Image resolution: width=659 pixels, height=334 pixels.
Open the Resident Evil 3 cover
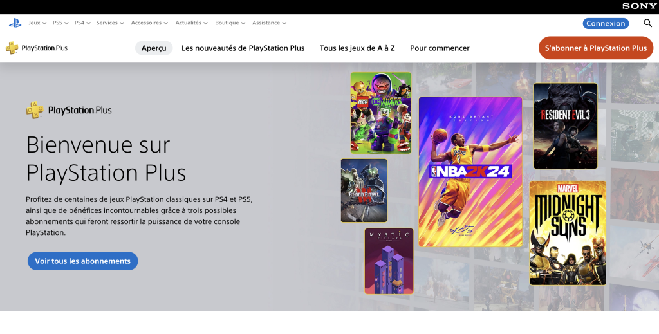click(x=565, y=126)
